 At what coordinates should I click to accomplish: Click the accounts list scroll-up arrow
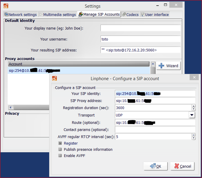[153, 64]
